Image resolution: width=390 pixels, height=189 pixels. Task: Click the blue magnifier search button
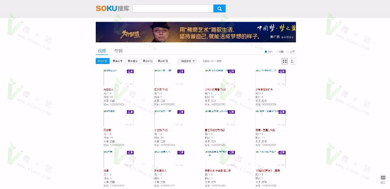[219, 9]
